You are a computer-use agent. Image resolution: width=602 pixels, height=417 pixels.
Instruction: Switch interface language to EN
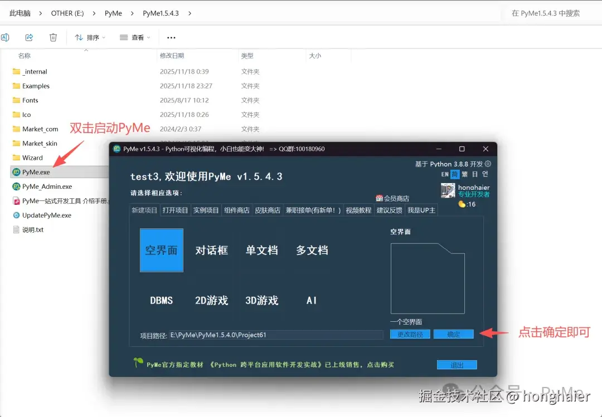point(444,174)
